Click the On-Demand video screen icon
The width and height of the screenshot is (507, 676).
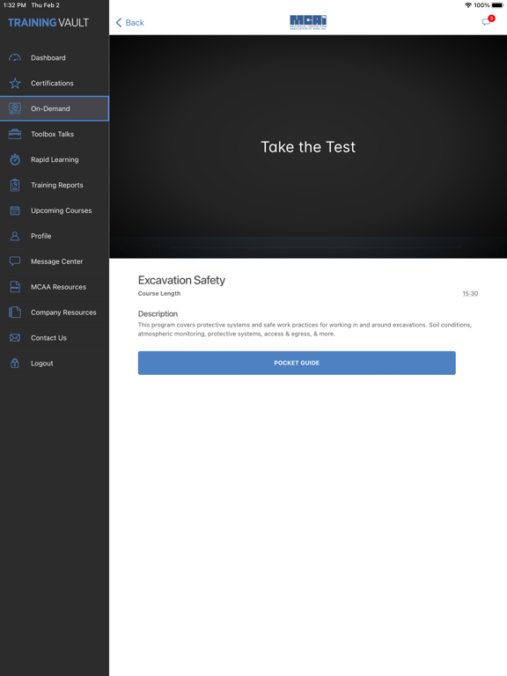15,108
